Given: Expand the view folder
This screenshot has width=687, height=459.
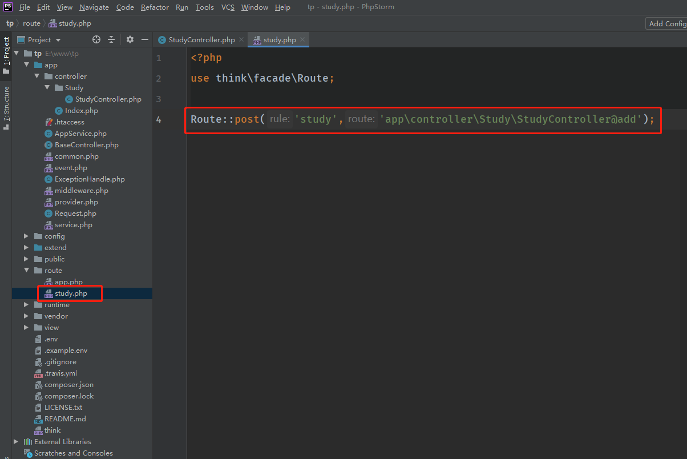Looking at the screenshot, I should [x=26, y=327].
